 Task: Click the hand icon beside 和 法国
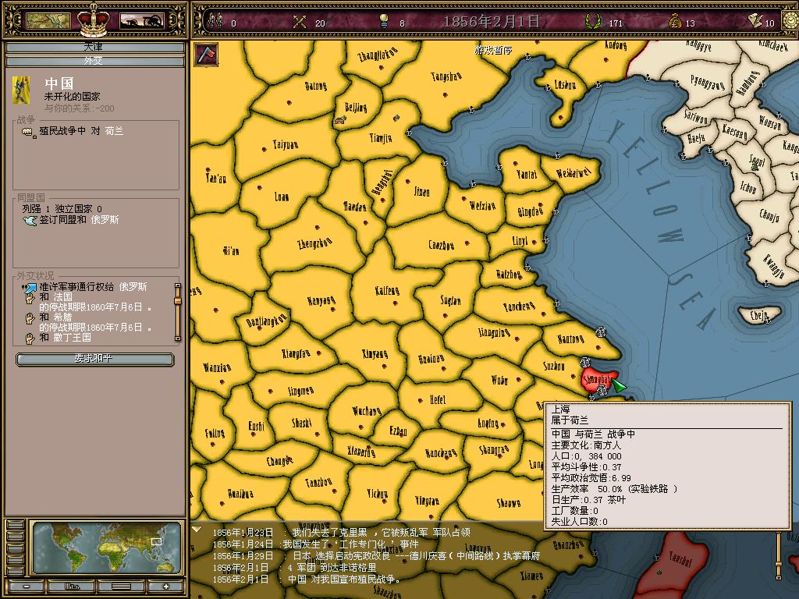[30, 299]
